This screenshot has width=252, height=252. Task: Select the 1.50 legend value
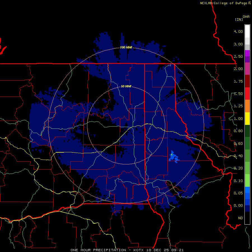pos(238,94)
